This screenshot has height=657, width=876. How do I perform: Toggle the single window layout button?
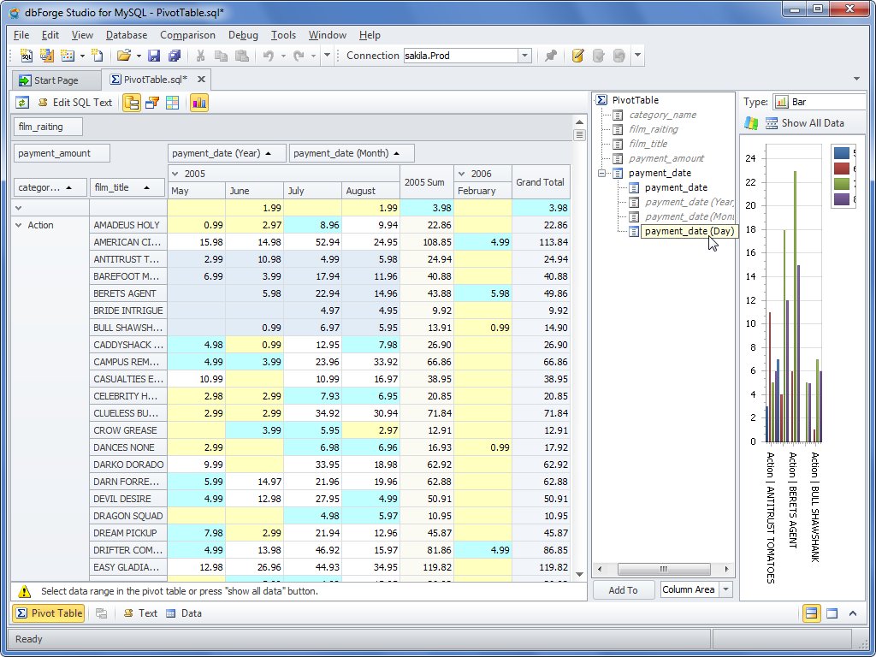pyautogui.click(x=832, y=613)
